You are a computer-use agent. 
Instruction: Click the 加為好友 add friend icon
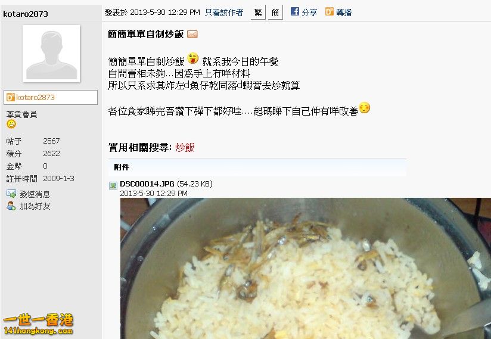pos(11,206)
